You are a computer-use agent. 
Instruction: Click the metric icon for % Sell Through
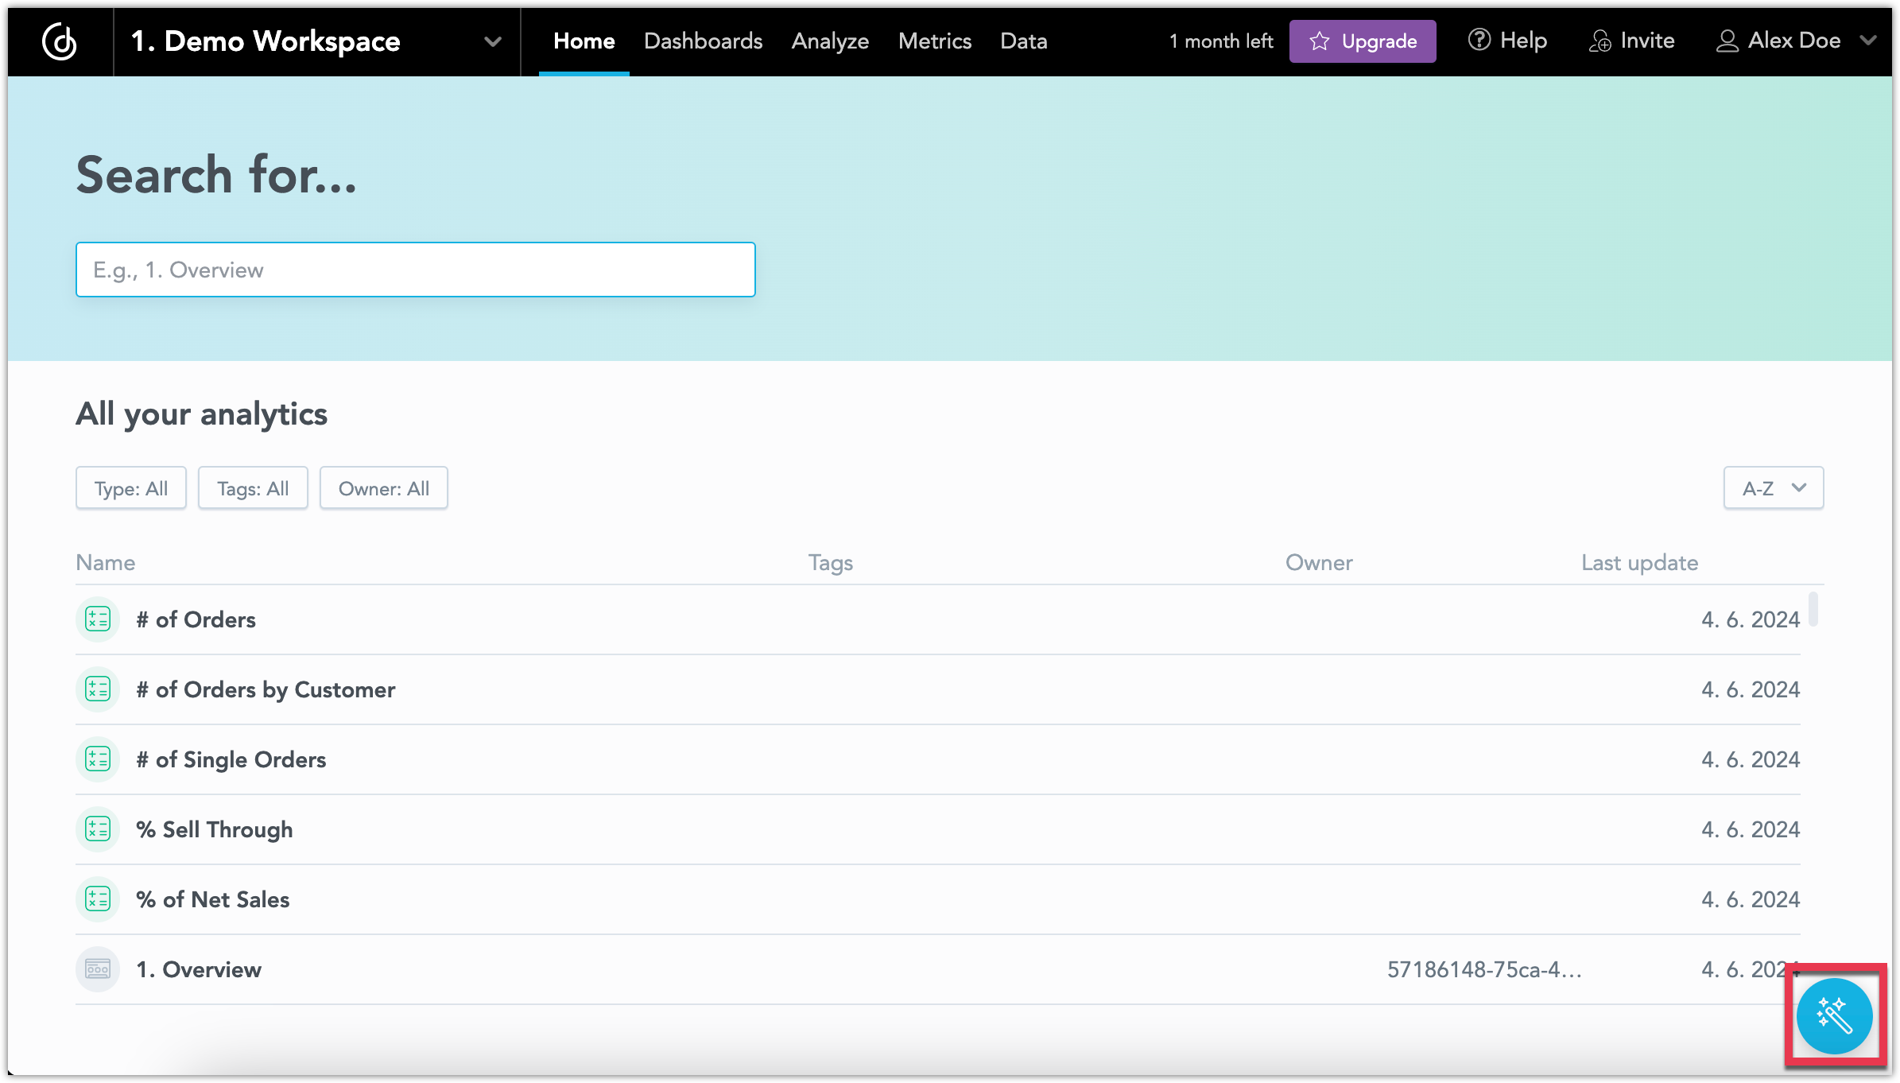(98, 829)
